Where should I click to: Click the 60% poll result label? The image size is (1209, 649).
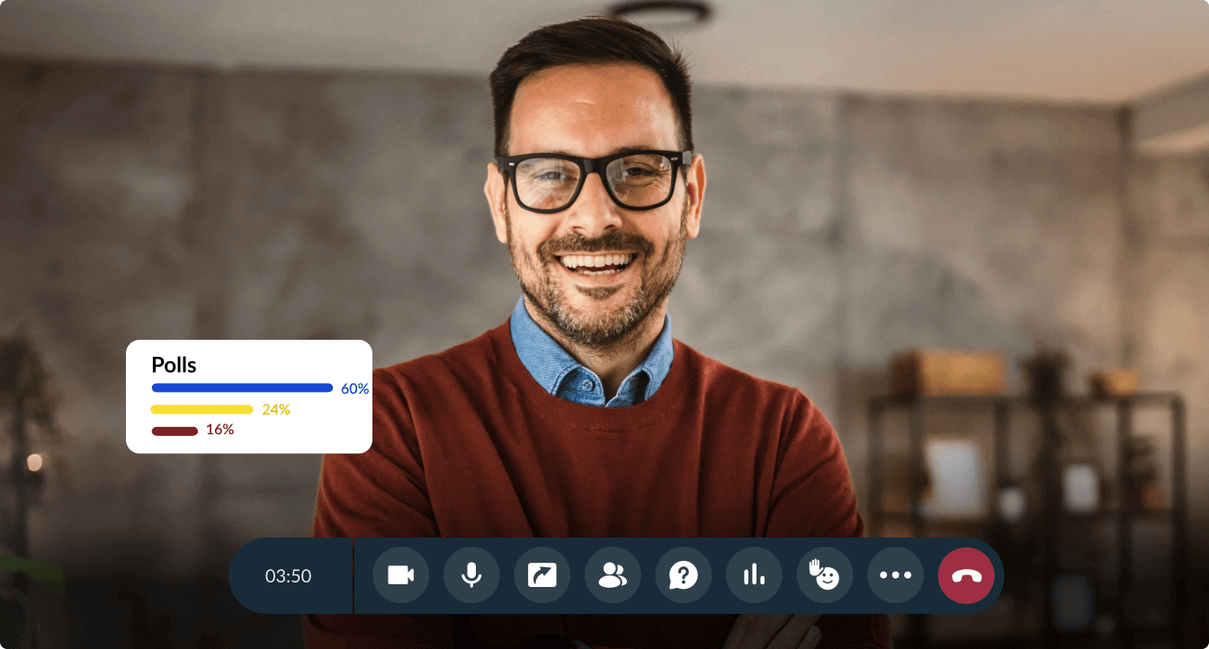(x=355, y=388)
